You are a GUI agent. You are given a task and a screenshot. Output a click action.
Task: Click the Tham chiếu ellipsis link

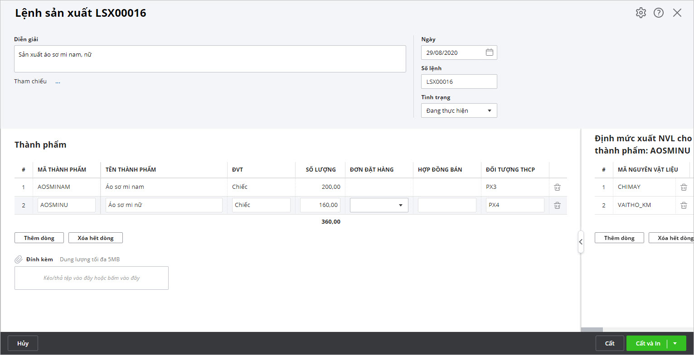(58, 82)
